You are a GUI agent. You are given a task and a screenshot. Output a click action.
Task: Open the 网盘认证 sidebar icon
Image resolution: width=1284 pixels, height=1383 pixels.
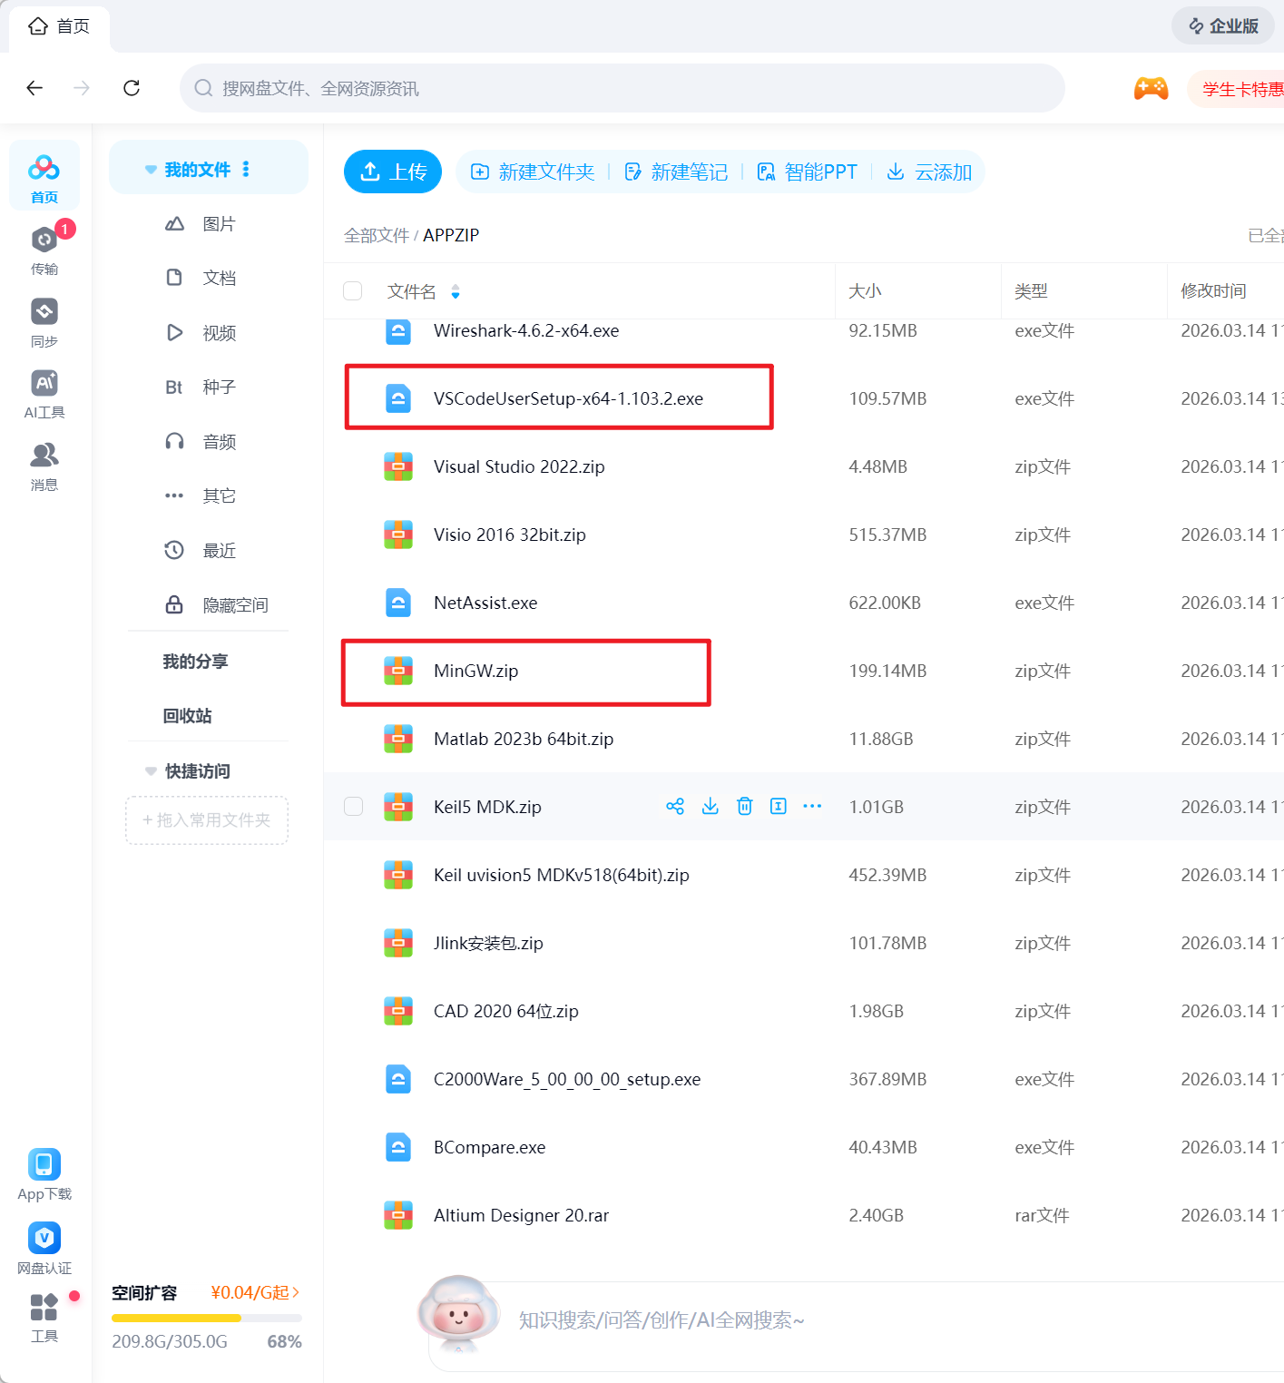(x=44, y=1248)
